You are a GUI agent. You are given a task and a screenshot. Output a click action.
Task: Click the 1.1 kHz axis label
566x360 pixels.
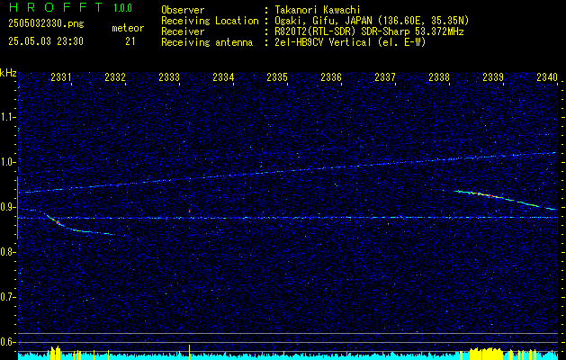pyautogui.click(x=8, y=117)
